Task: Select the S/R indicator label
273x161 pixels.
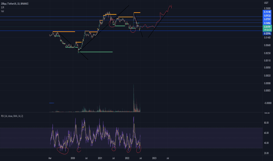Action: 3,8
